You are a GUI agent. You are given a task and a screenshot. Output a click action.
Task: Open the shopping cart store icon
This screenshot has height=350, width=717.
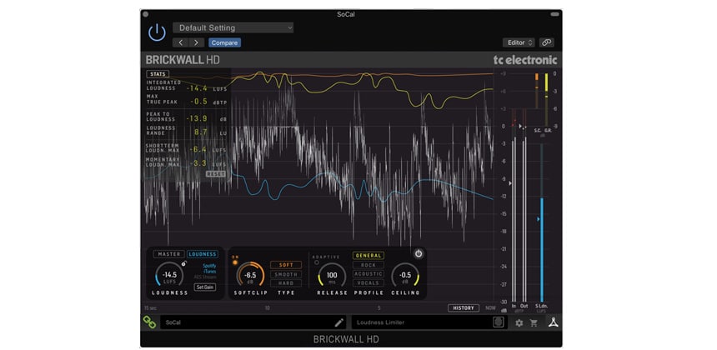pyautogui.click(x=534, y=322)
